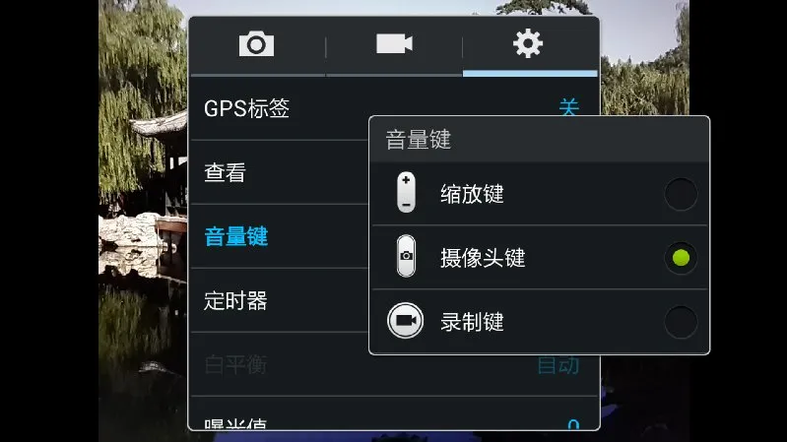787x442 pixels.
Task: Choose the 摄像头键 option label
Action: click(483, 258)
